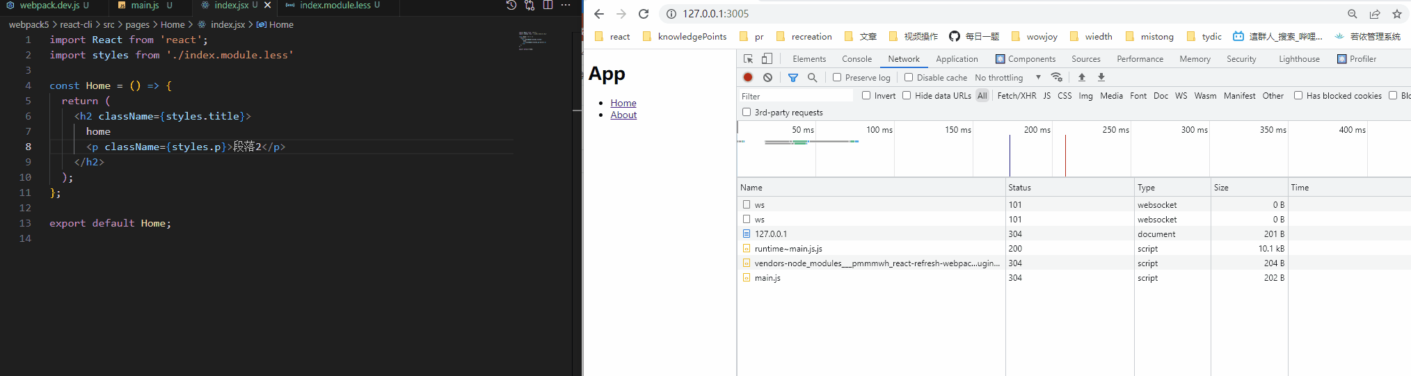Filter requests by WS type
Screen dimensions: 1411x376
click(1181, 95)
